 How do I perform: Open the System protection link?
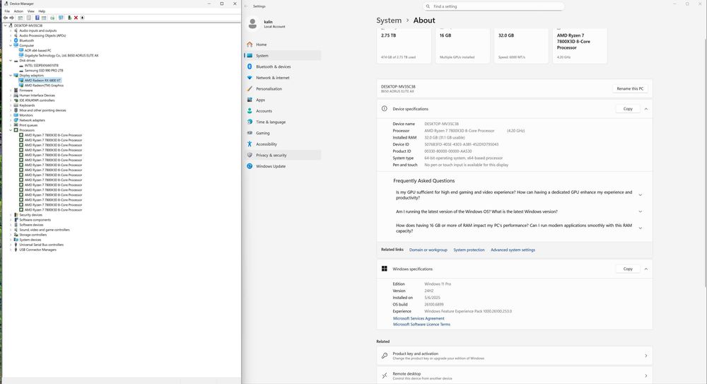point(469,250)
